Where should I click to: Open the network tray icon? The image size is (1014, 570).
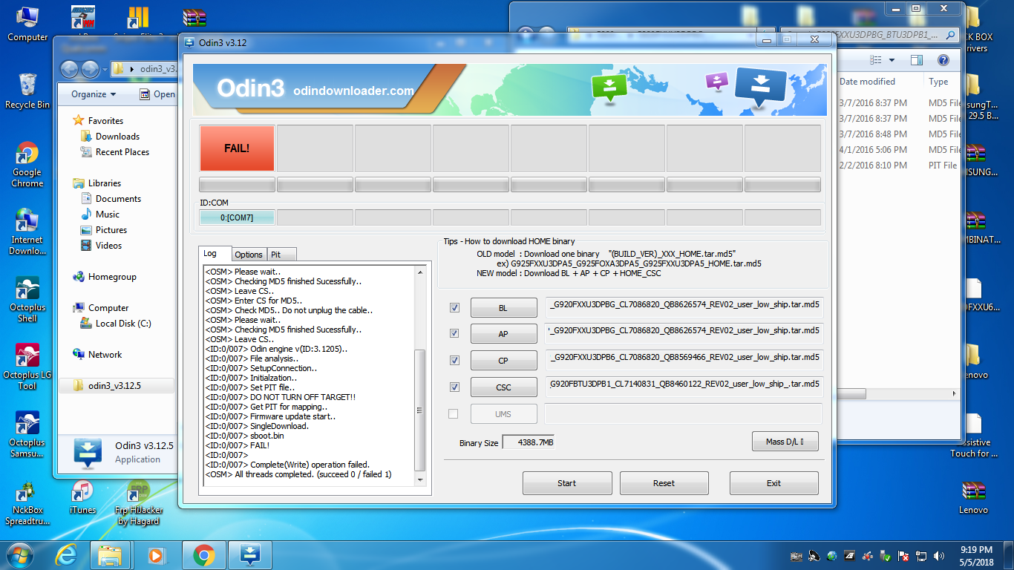pos(921,556)
